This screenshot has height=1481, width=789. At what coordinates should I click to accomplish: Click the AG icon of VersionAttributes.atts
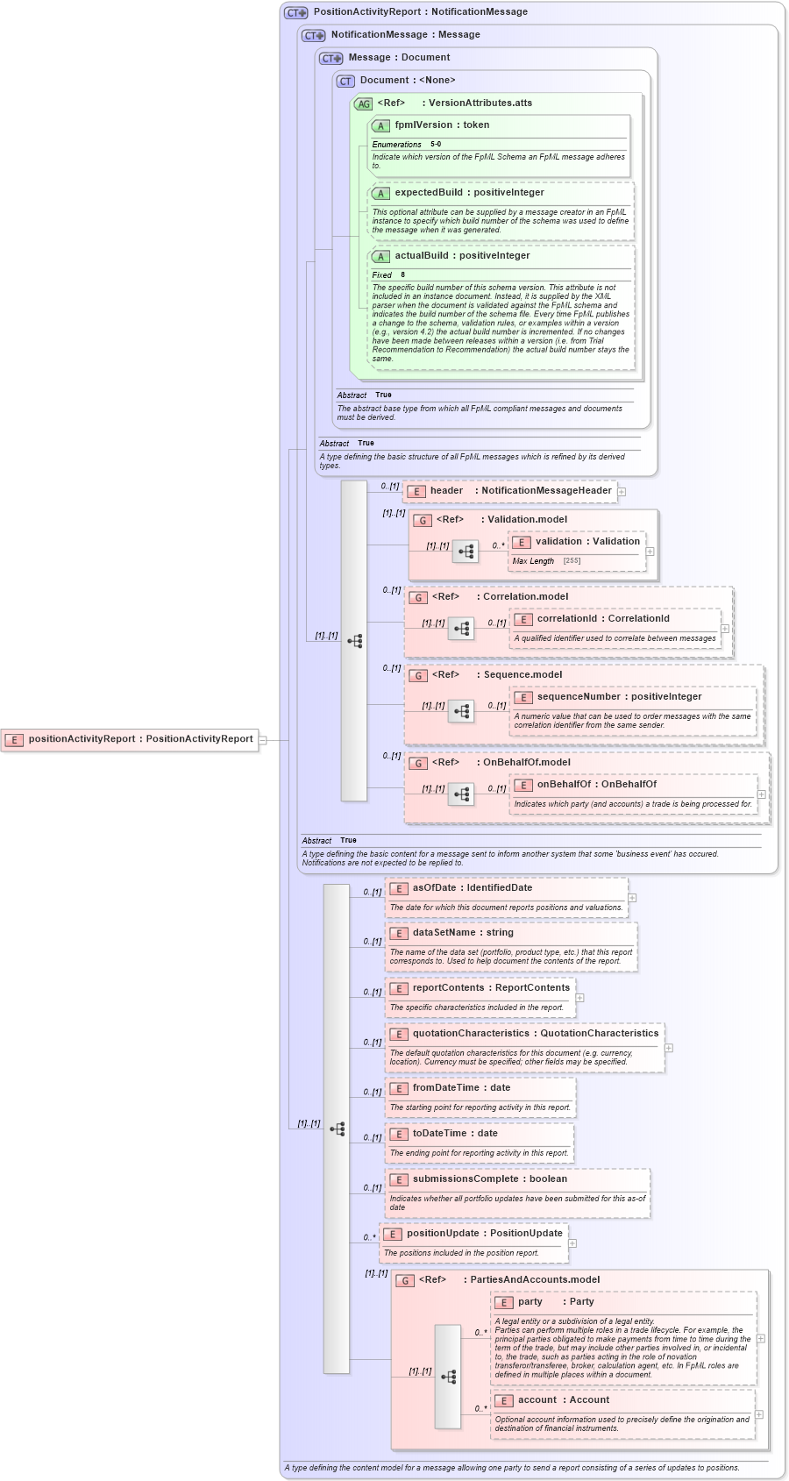coord(363,103)
